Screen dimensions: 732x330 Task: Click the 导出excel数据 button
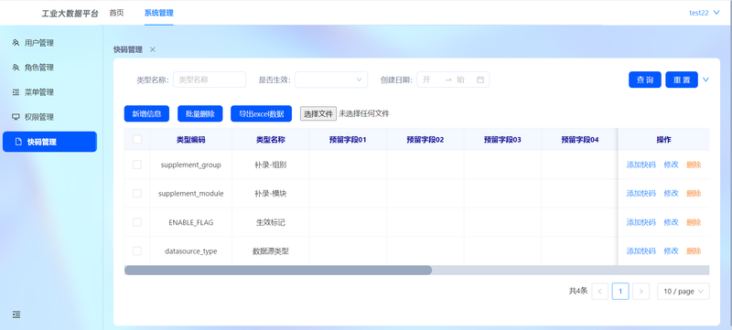click(262, 113)
